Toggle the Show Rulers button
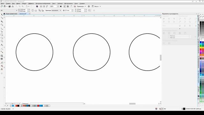This screenshot has height=115, width=204. coord(65,6)
